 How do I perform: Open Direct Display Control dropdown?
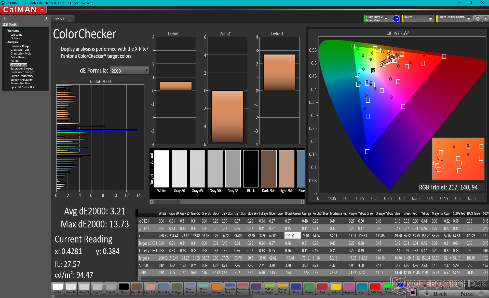(x=468, y=19)
